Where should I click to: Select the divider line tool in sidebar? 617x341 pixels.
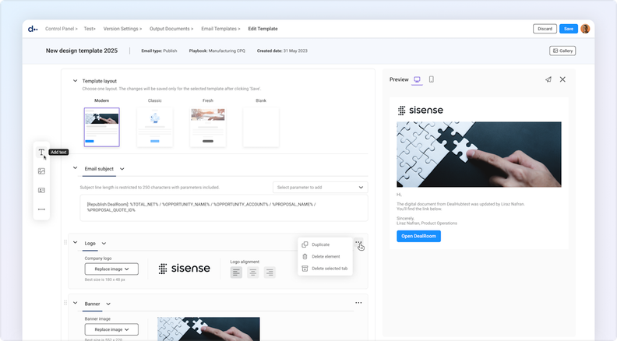coord(41,209)
